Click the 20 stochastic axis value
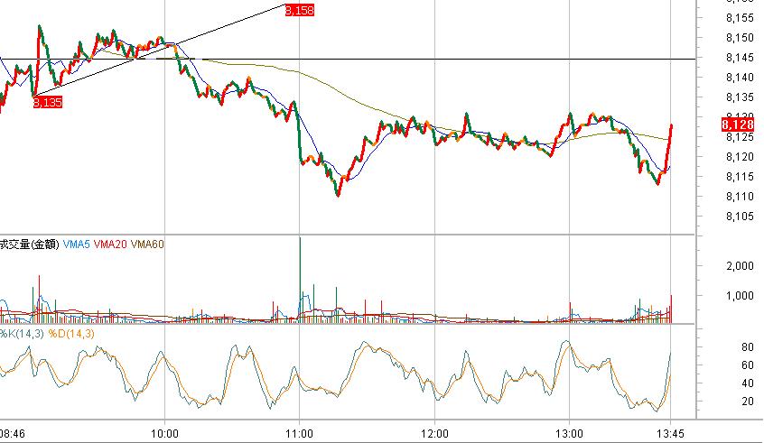Viewport: 764px width, 443px height. pyautogui.click(x=748, y=401)
